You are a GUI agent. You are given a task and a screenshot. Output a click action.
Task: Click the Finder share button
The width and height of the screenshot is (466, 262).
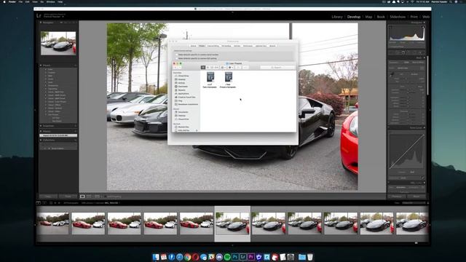point(238,68)
